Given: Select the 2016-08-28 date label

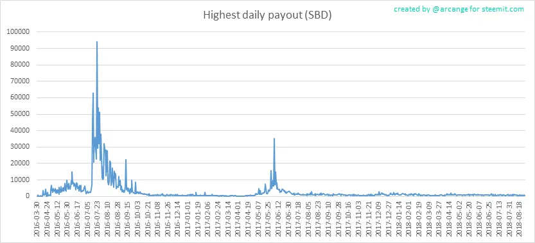Looking at the screenshot, I should click(x=118, y=219).
